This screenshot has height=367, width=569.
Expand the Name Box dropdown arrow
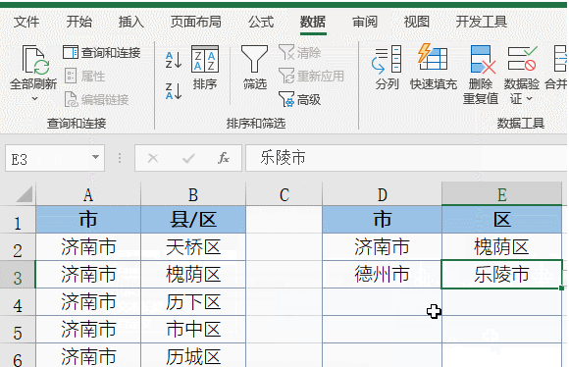tap(95, 158)
